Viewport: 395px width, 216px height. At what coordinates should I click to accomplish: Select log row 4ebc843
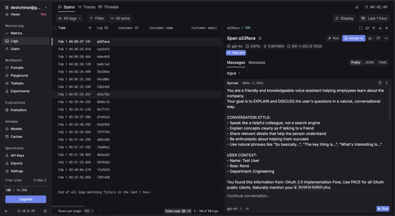pos(137,57)
